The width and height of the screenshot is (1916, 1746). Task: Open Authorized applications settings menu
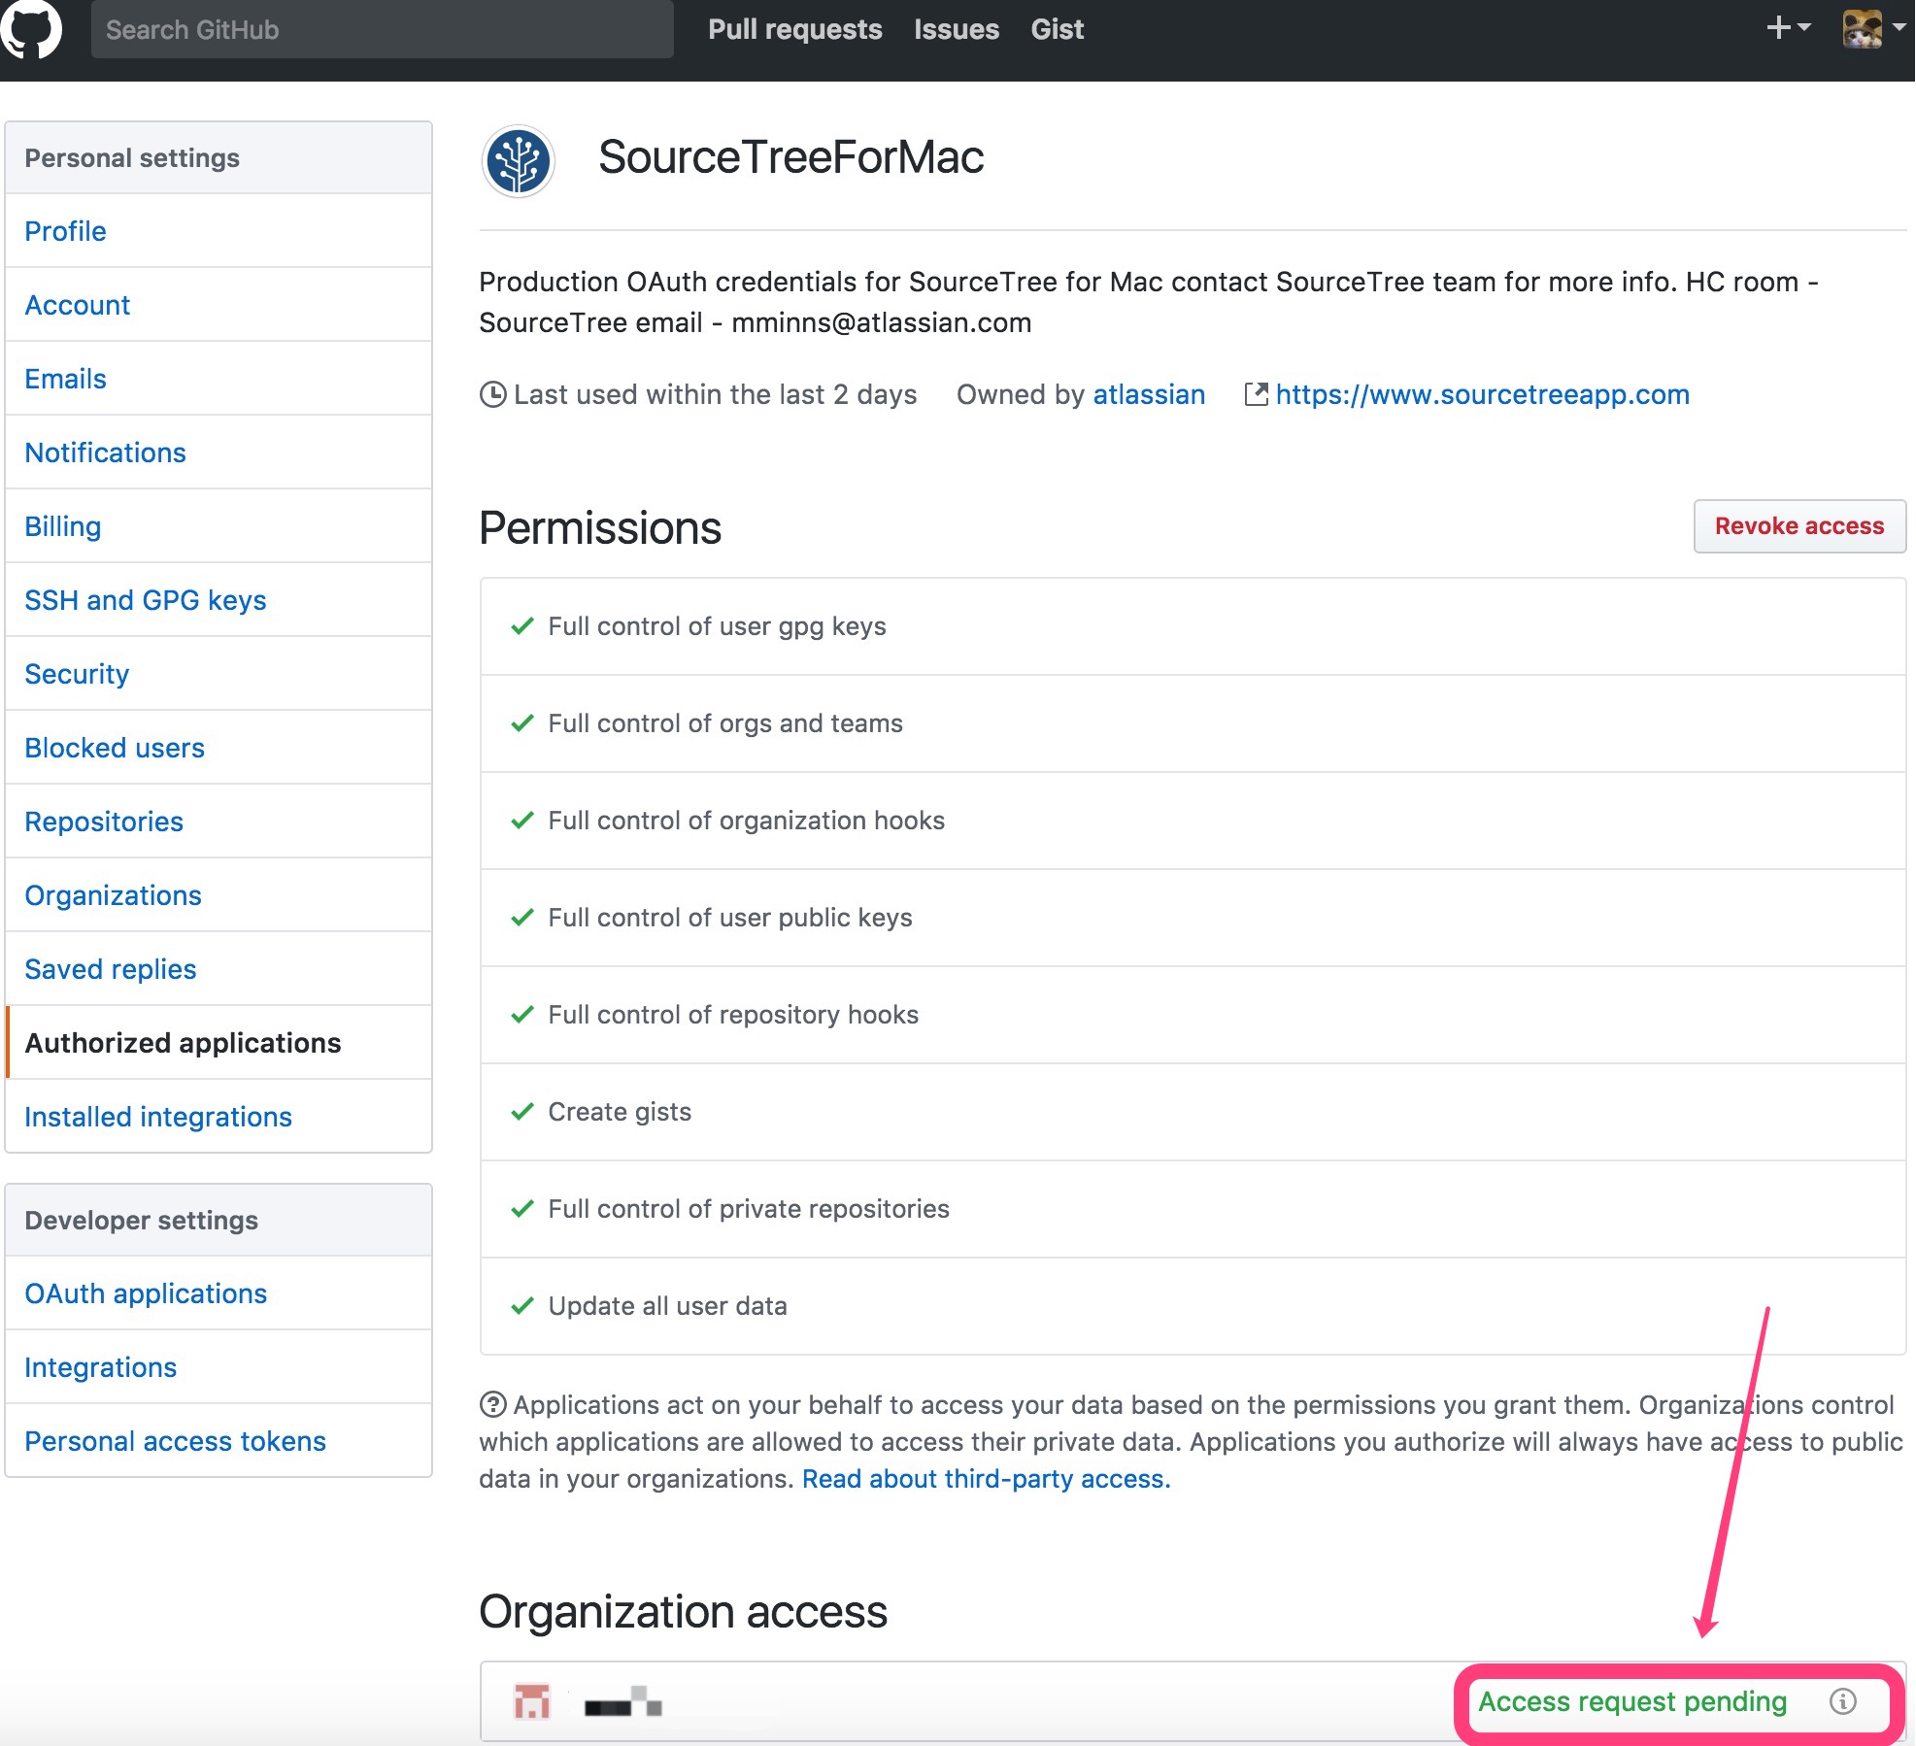tap(182, 1042)
